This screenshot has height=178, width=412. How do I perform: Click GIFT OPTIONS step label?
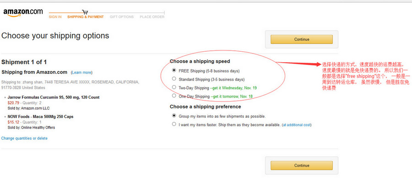pyautogui.click(x=122, y=17)
